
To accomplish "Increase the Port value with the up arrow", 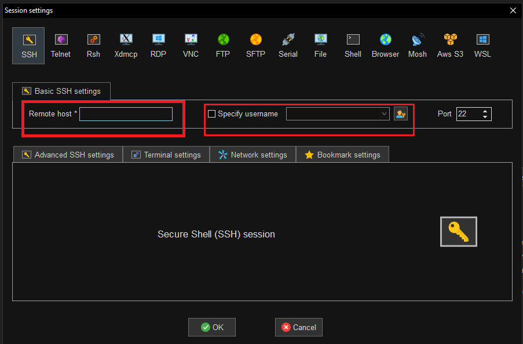I will tap(485, 111).
